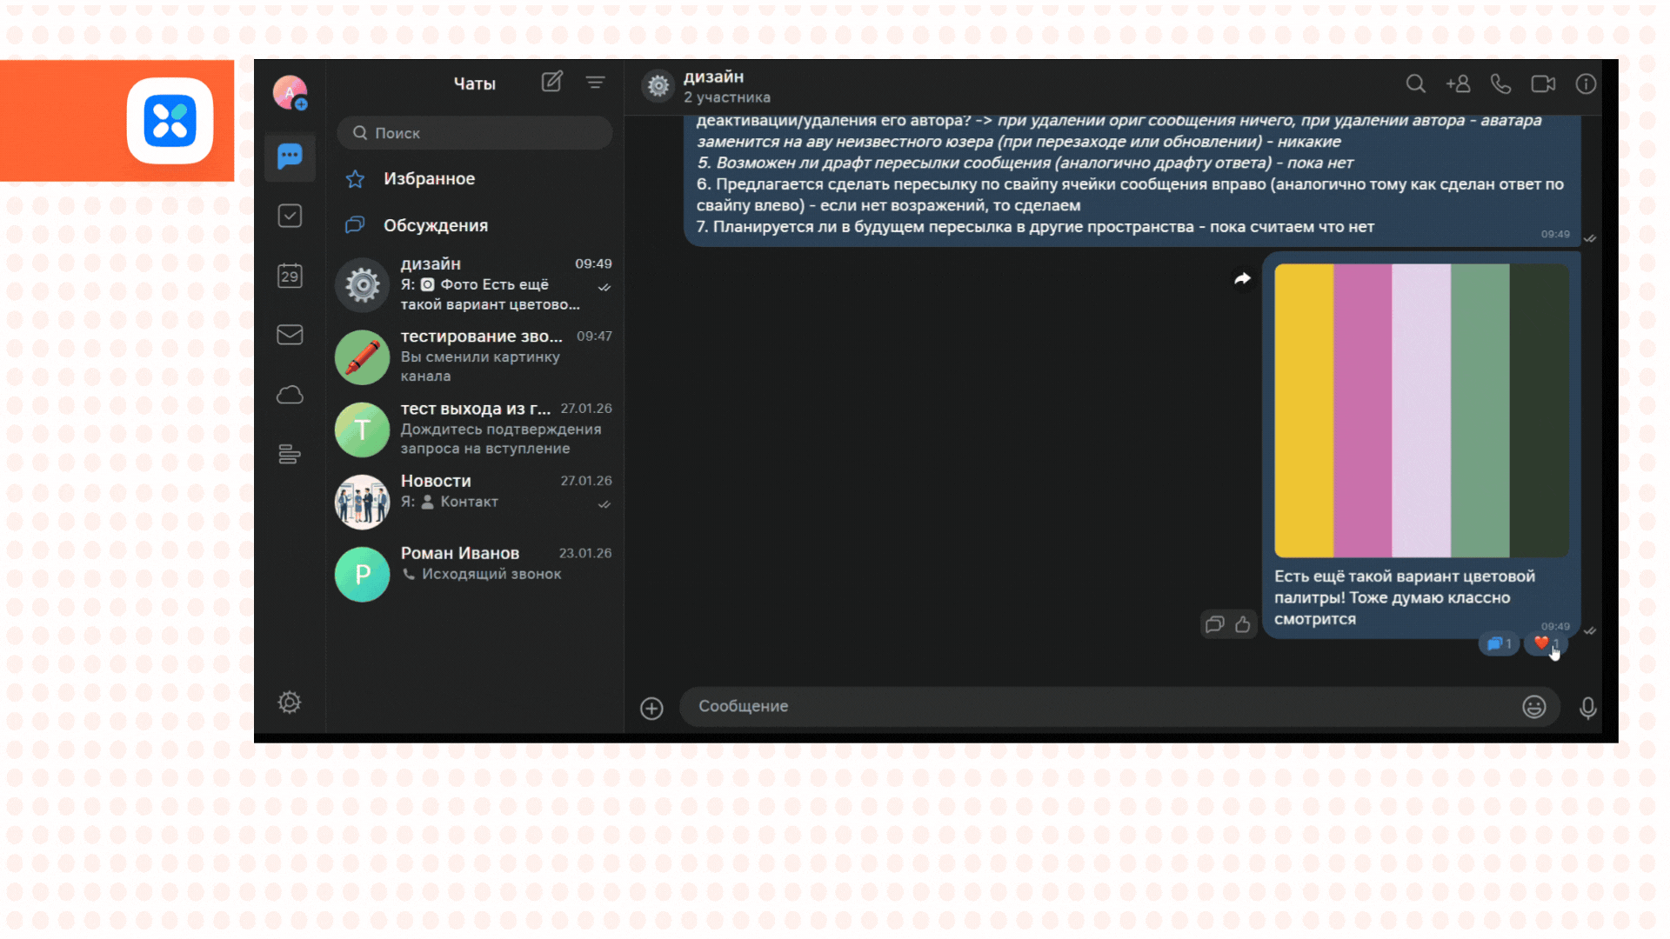The image size is (1670, 939).
Task: Open the color palette image in the message
Action: click(1421, 410)
